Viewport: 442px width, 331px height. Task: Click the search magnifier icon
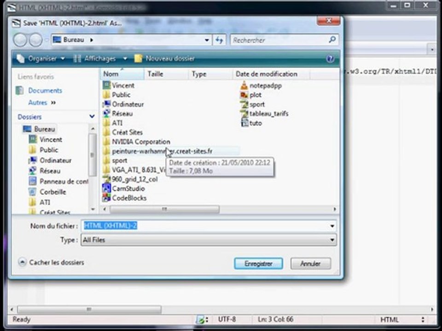coord(332,40)
